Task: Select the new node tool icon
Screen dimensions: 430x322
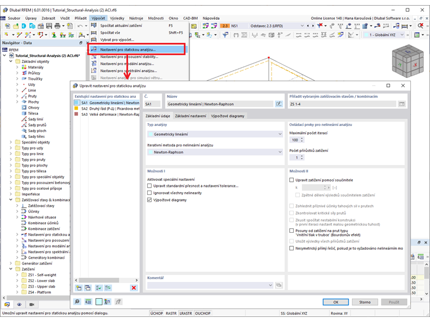Action: 6,35
